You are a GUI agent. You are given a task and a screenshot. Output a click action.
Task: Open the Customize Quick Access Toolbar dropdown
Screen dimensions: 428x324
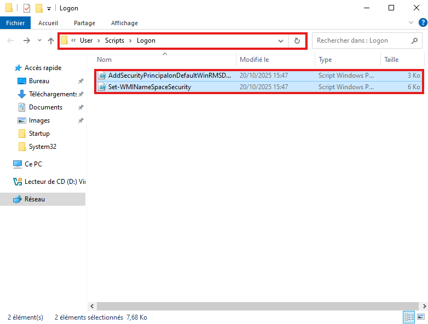[x=49, y=8]
